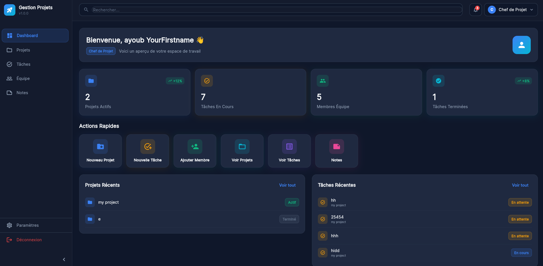Click the En attente badge on task hh
Screen dimensions: 543x266
[x=519, y=202]
